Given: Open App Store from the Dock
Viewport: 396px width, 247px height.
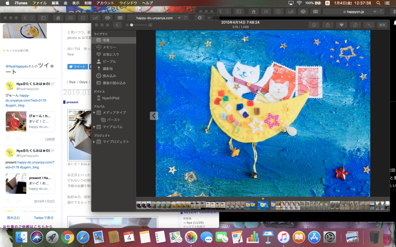Looking at the screenshot, I should click(314, 237).
